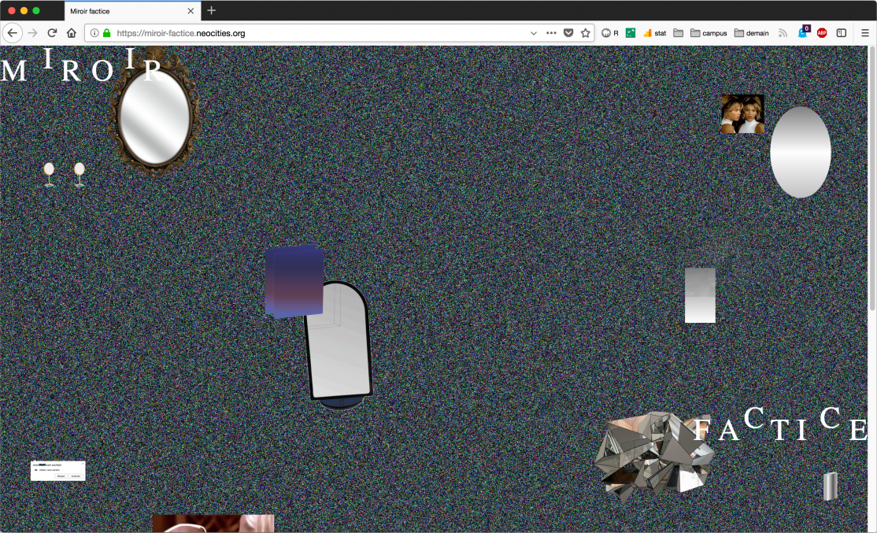The image size is (877, 533).
Task: Click the ornate gold-framed oval mirror
Action: (154, 117)
